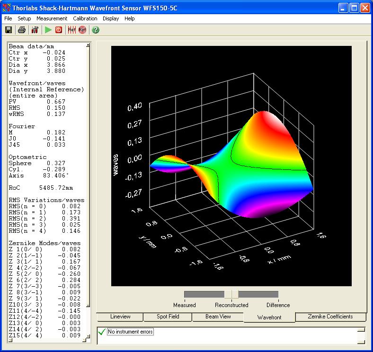Open the File menu

tap(8, 18)
